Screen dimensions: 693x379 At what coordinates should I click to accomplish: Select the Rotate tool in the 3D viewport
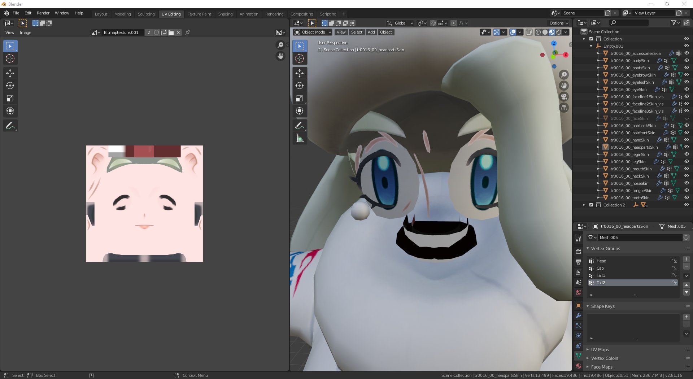coord(300,86)
